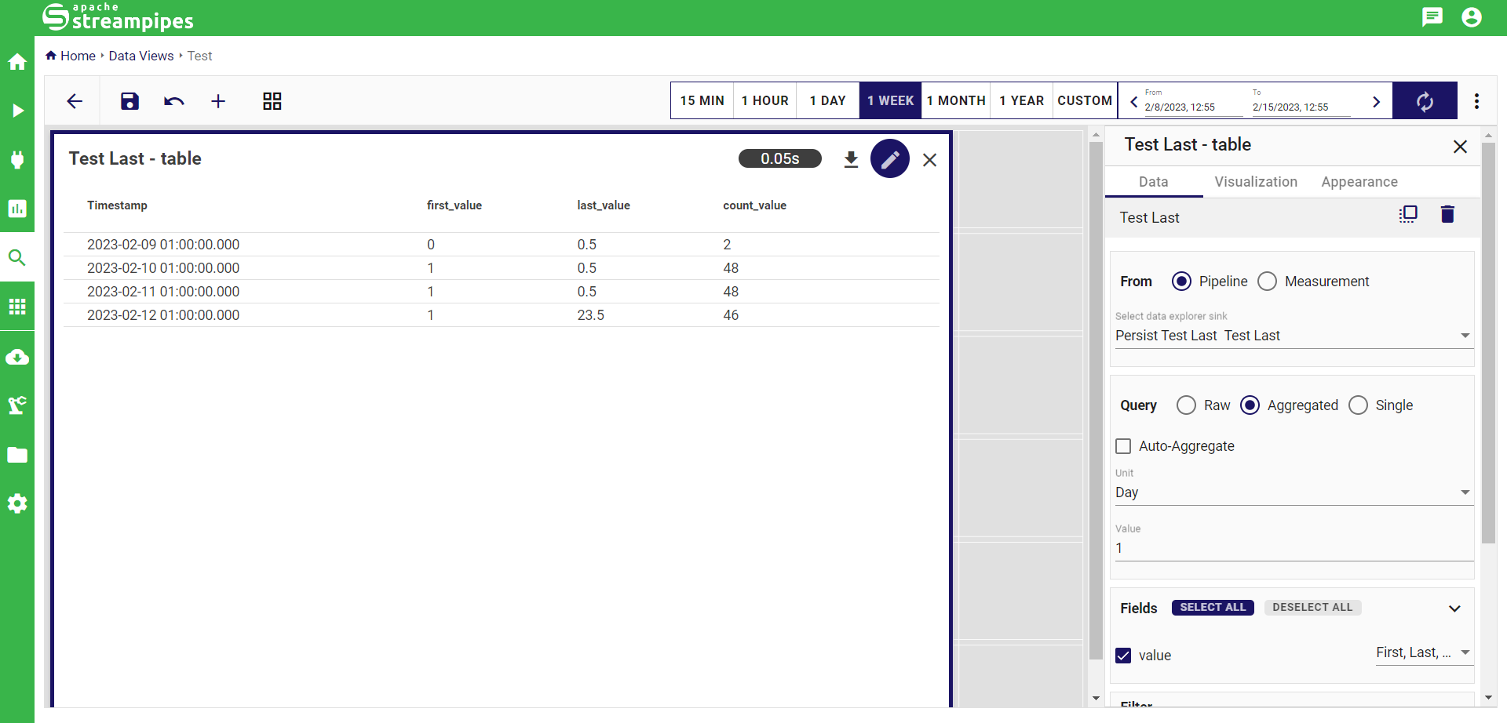
Task: Uncheck the value field checkbox
Action: pyautogui.click(x=1123, y=656)
